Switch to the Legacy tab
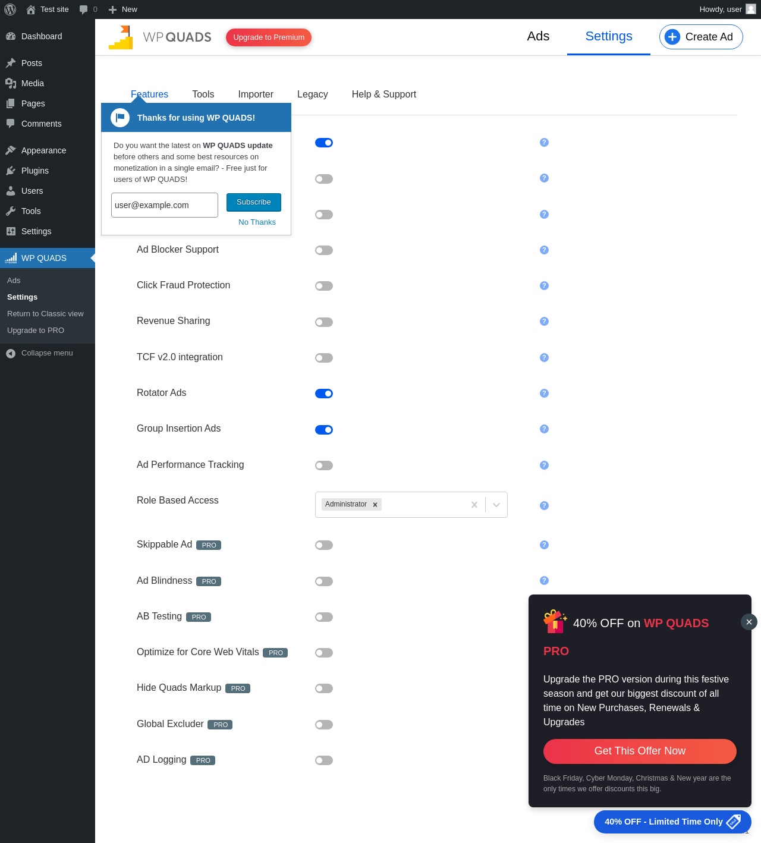The image size is (761, 843). point(313,95)
